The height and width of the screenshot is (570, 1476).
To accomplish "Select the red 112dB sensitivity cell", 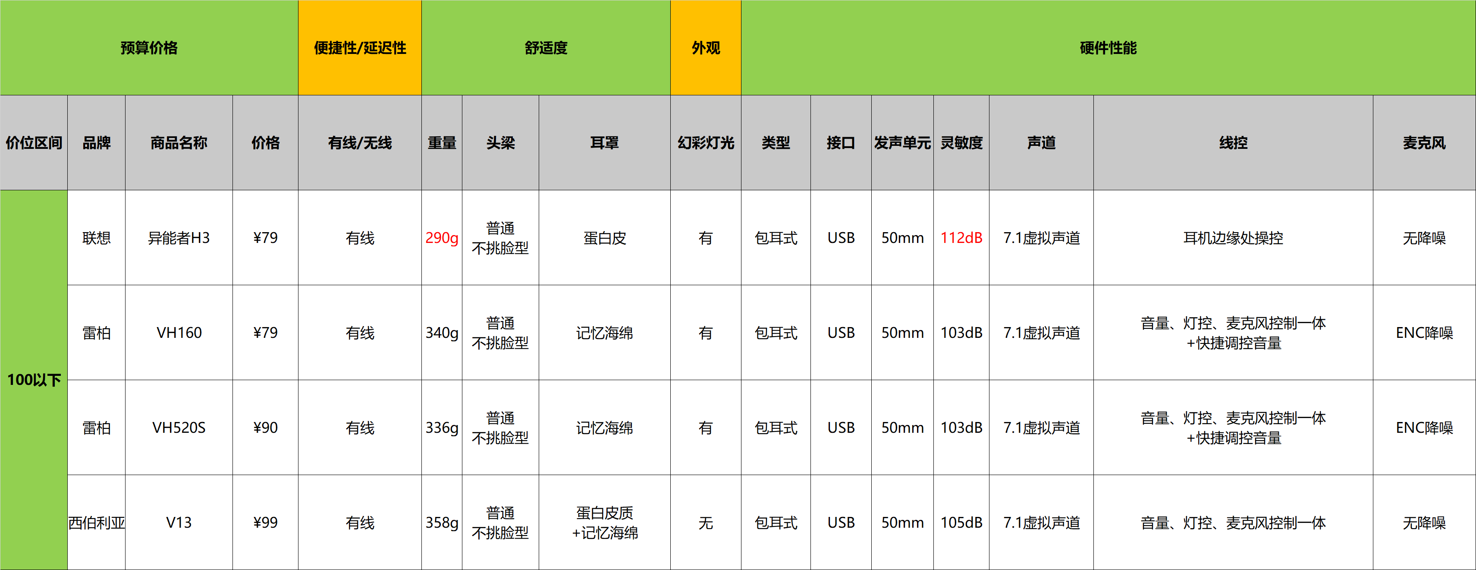I will point(961,237).
